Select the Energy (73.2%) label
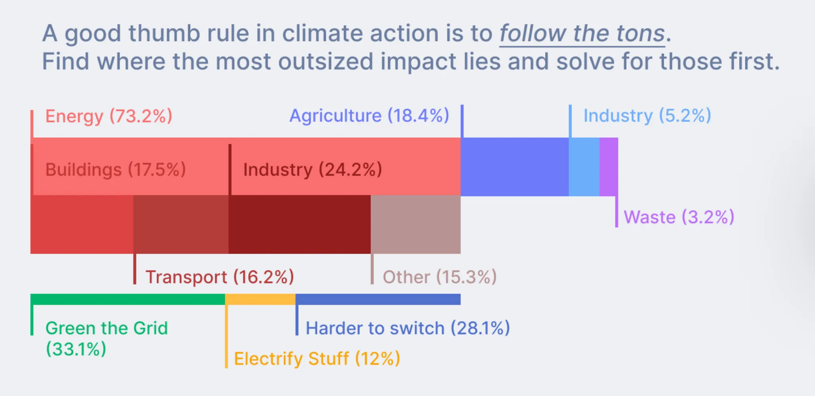Viewport: 815px width, 396px height. 109,116
